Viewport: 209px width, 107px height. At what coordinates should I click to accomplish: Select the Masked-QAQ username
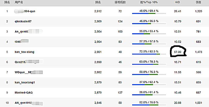24,93
